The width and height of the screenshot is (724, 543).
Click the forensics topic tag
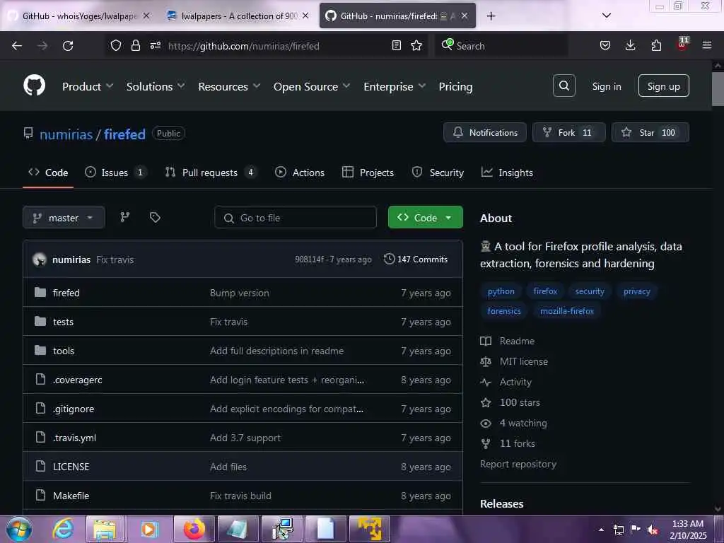[503, 311]
